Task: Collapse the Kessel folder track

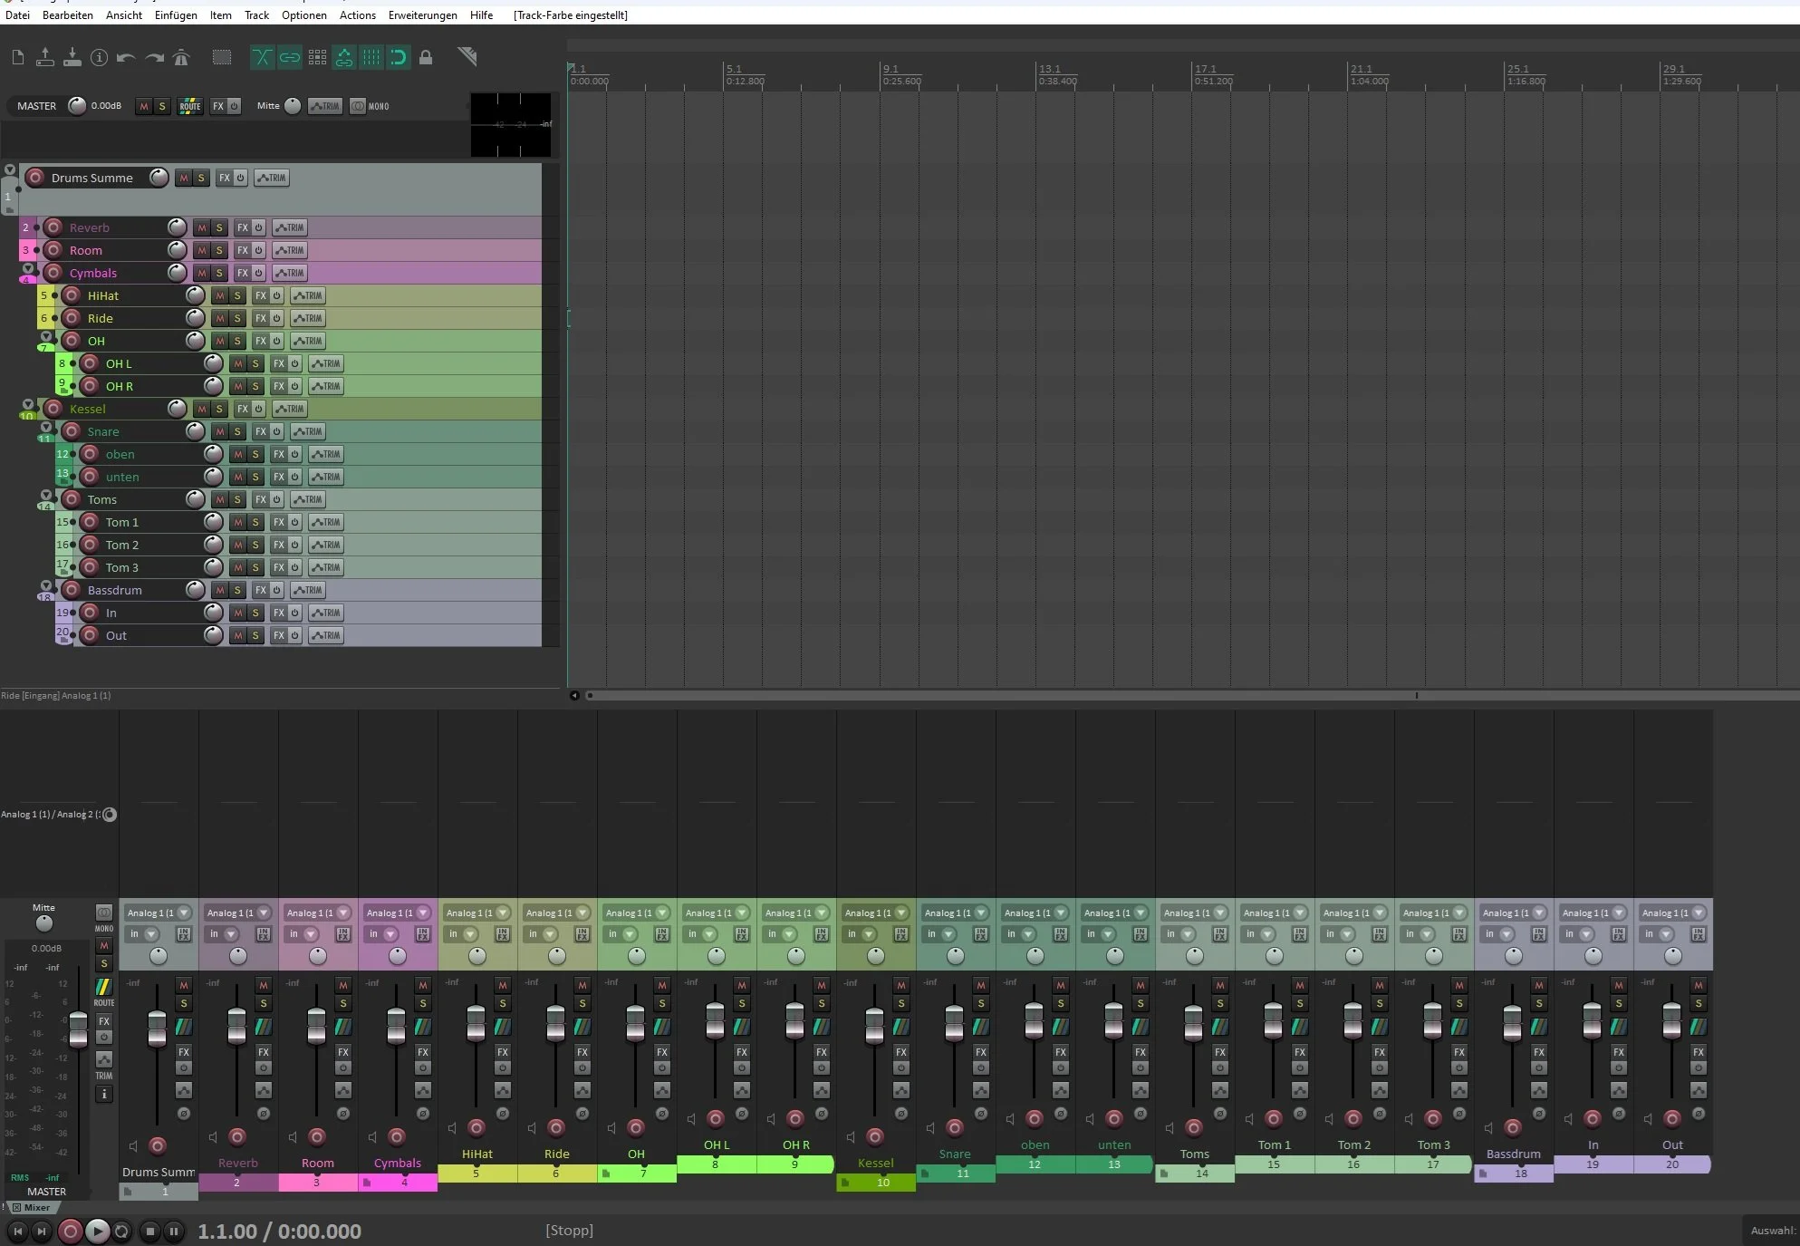Action: (28, 404)
